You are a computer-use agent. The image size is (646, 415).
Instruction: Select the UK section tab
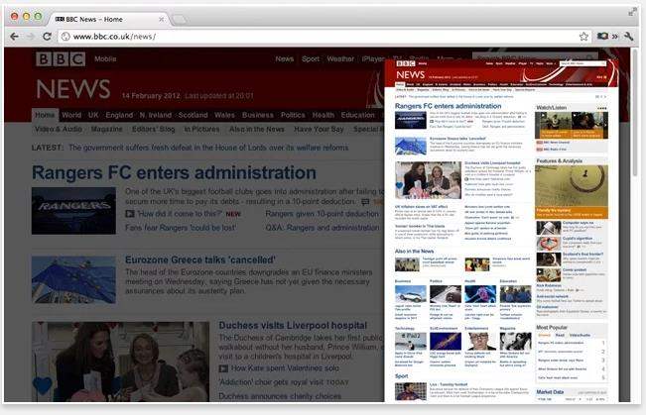pos(93,115)
